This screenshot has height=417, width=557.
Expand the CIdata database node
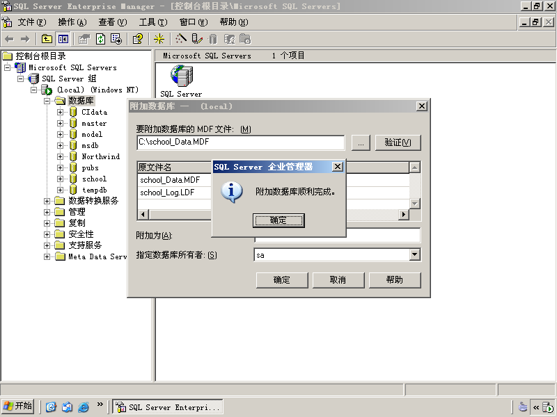point(60,112)
